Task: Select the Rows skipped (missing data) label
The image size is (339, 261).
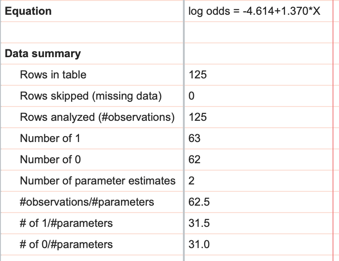Action: [x=91, y=96]
